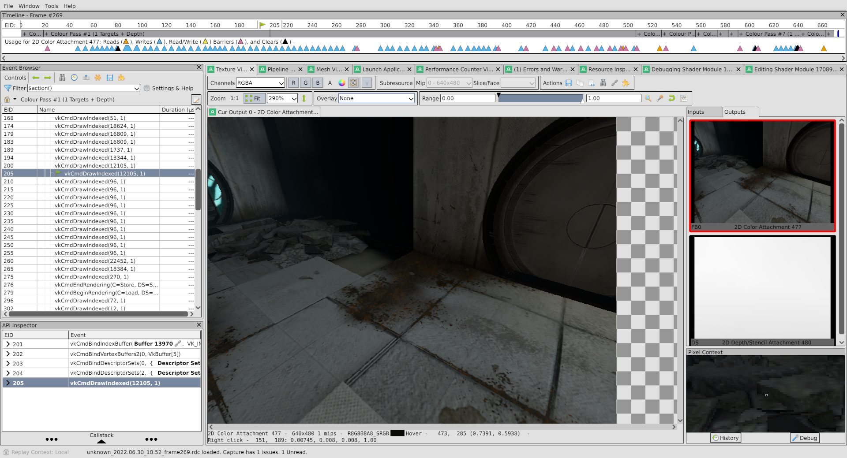
Task: Click the pixel Debug button
Action: click(805, 438)
